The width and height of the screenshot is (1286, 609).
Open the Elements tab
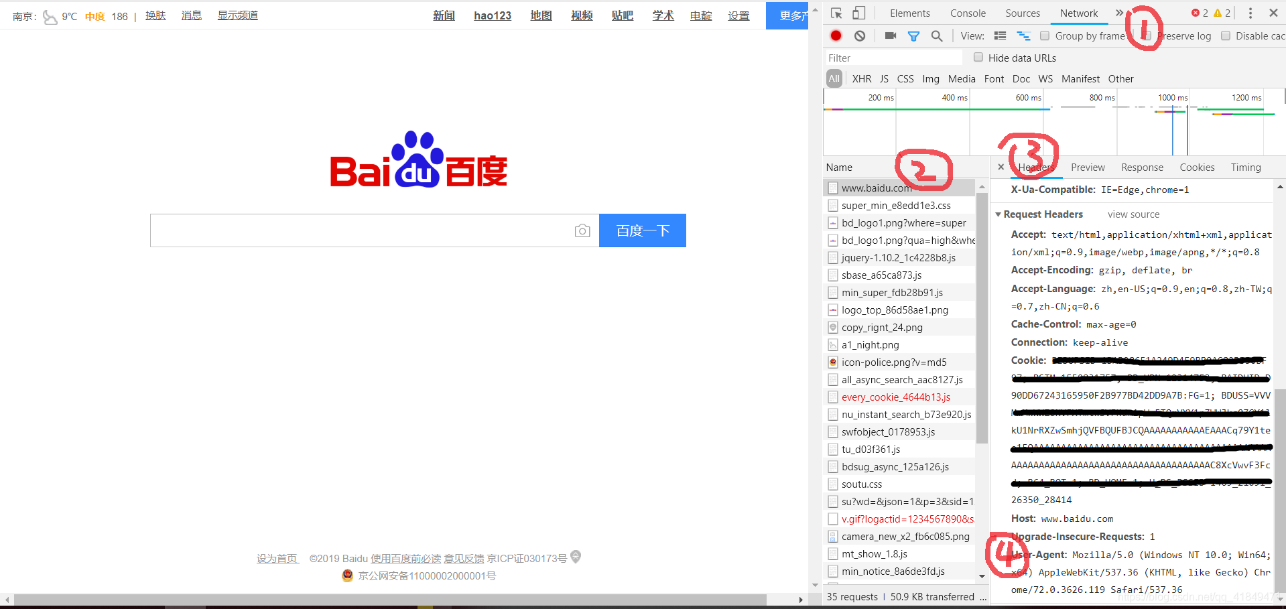click(909, 13)
